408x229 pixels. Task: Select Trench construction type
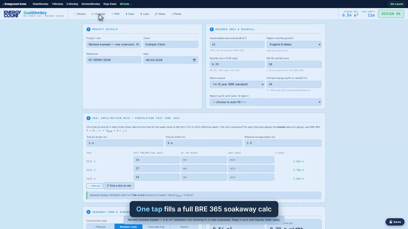[184, 227]
